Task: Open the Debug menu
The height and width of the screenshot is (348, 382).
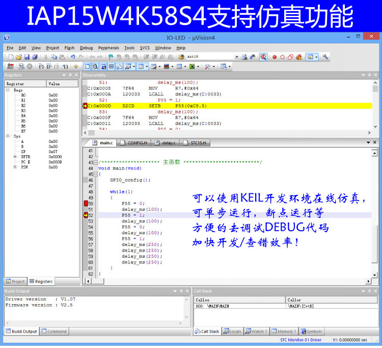Action: click(86, 48)
